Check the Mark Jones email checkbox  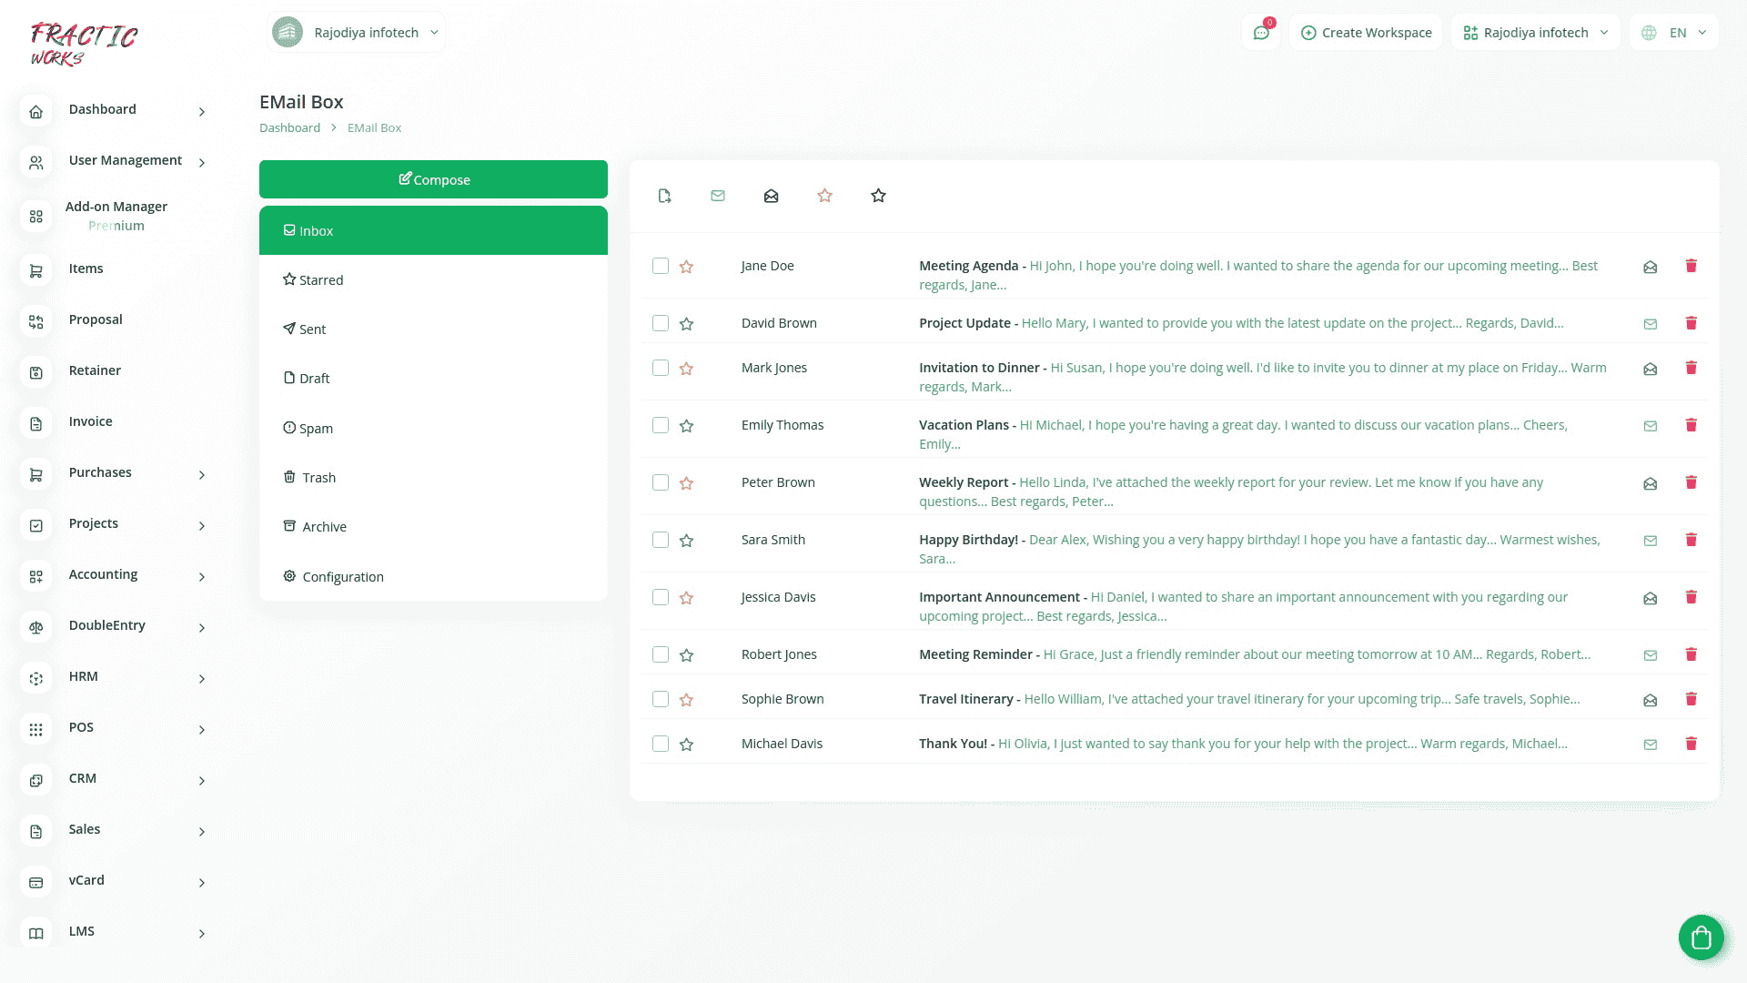pyautogui.click(x=661, y=368)
